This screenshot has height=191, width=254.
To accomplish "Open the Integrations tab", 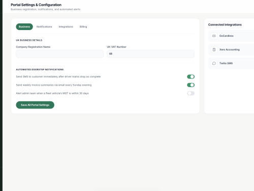I will pos(66,26).
